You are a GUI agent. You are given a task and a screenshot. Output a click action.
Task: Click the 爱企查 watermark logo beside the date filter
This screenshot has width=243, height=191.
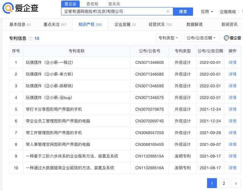(232, 38)
